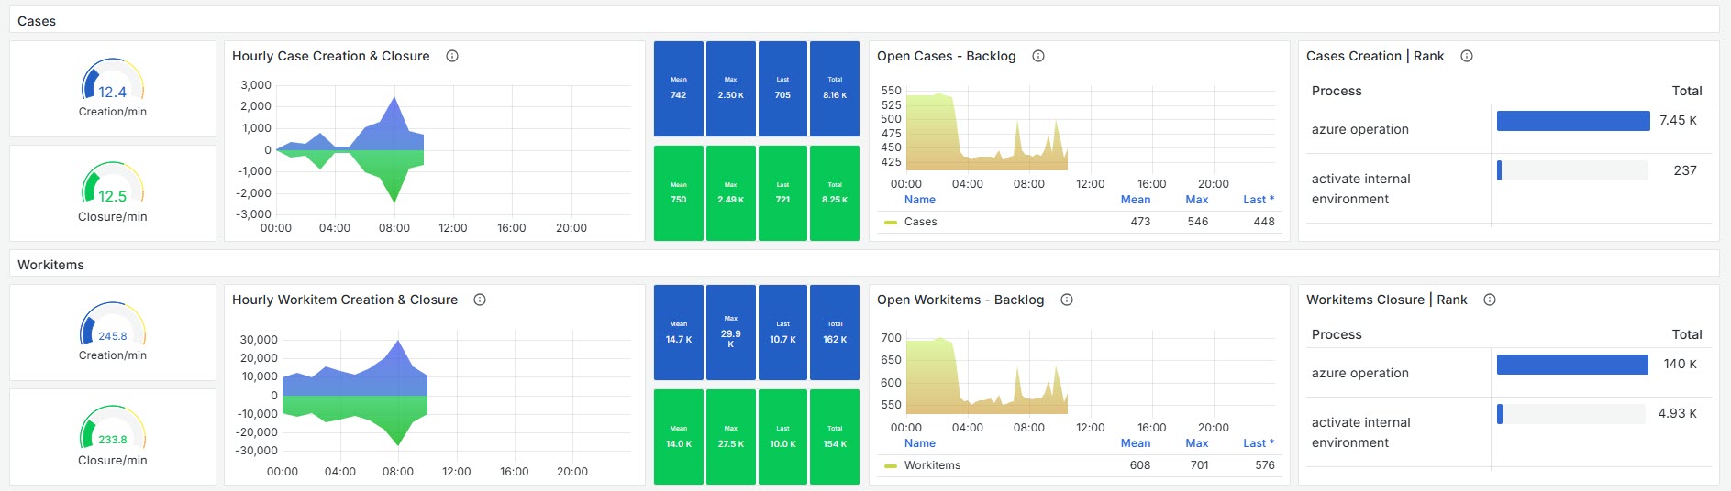
Task: Select blue Last 705 stat tile
Action: tap(782, 89)
